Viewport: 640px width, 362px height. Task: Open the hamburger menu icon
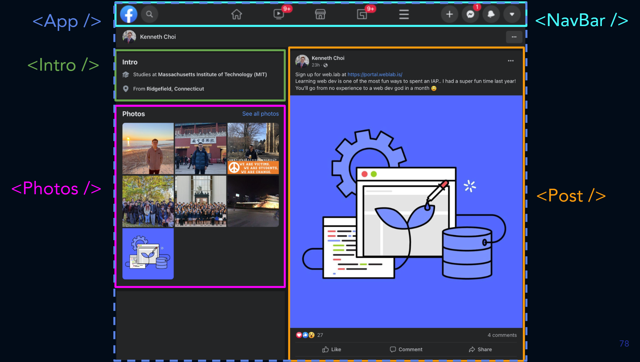pos(404,14)
